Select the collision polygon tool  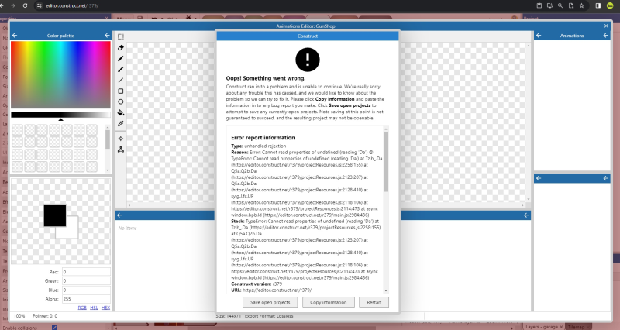121,150
